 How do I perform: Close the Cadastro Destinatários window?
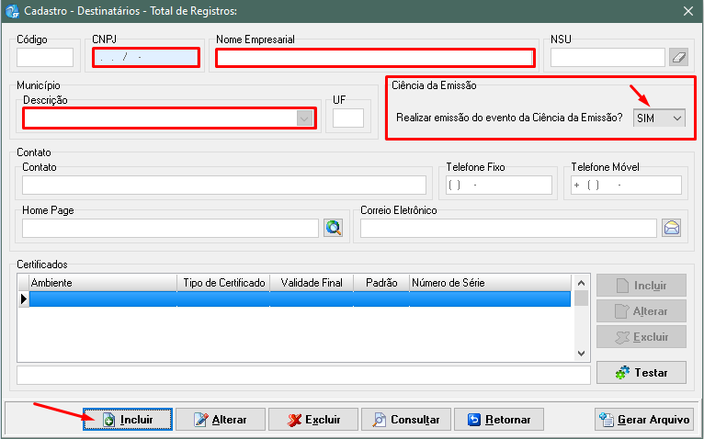[x=687, y=11]
